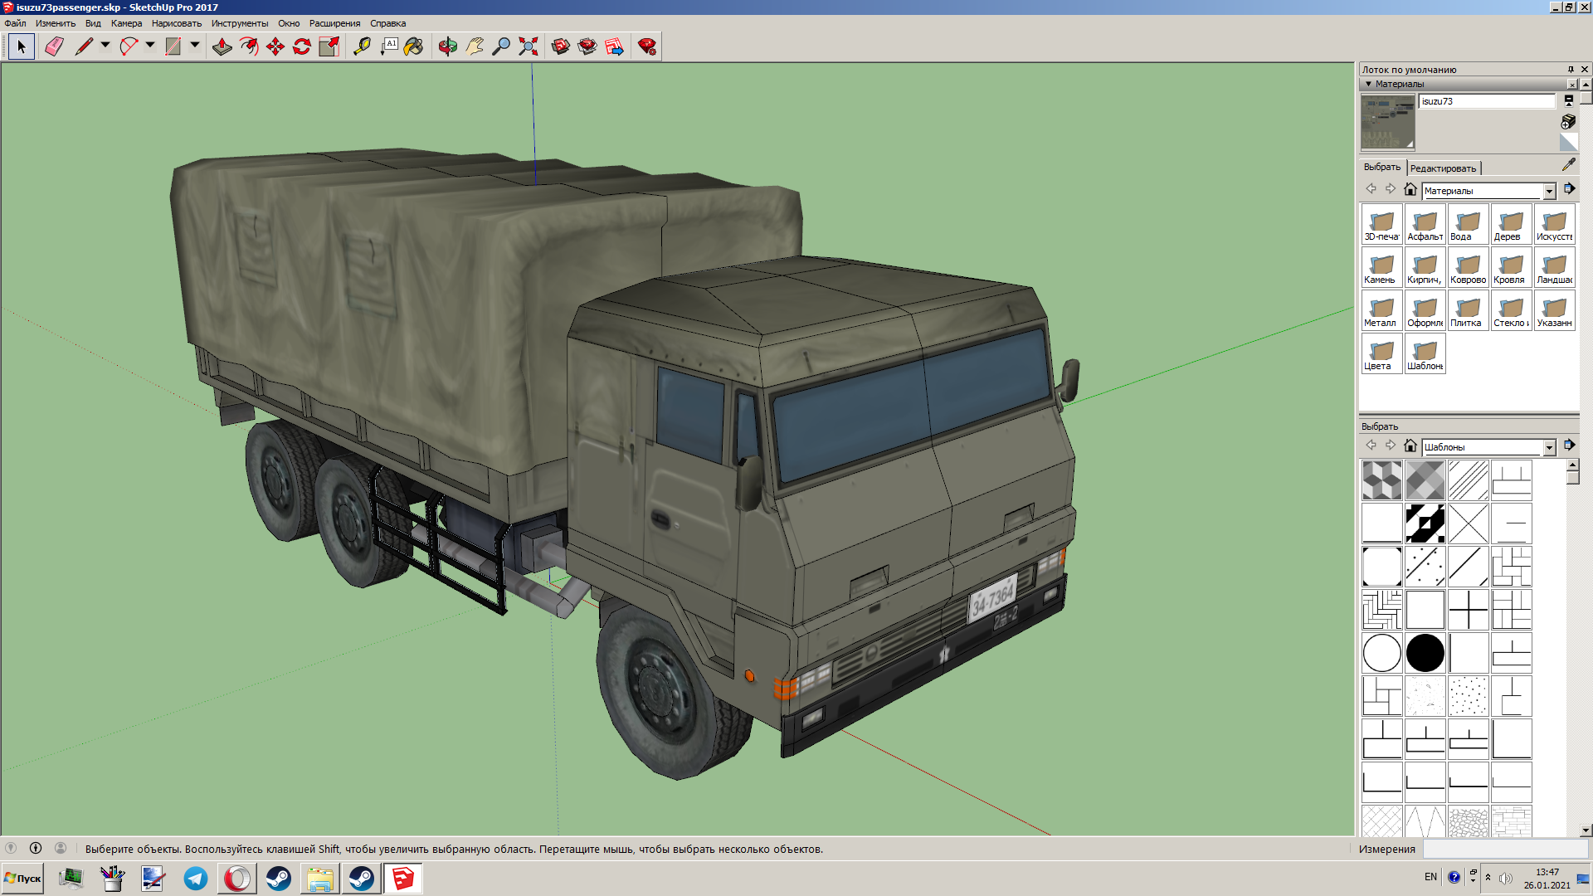Screen dimensions: 1593x896
Task: Switch to the Редактировать tab
Action: (1443, 168)
